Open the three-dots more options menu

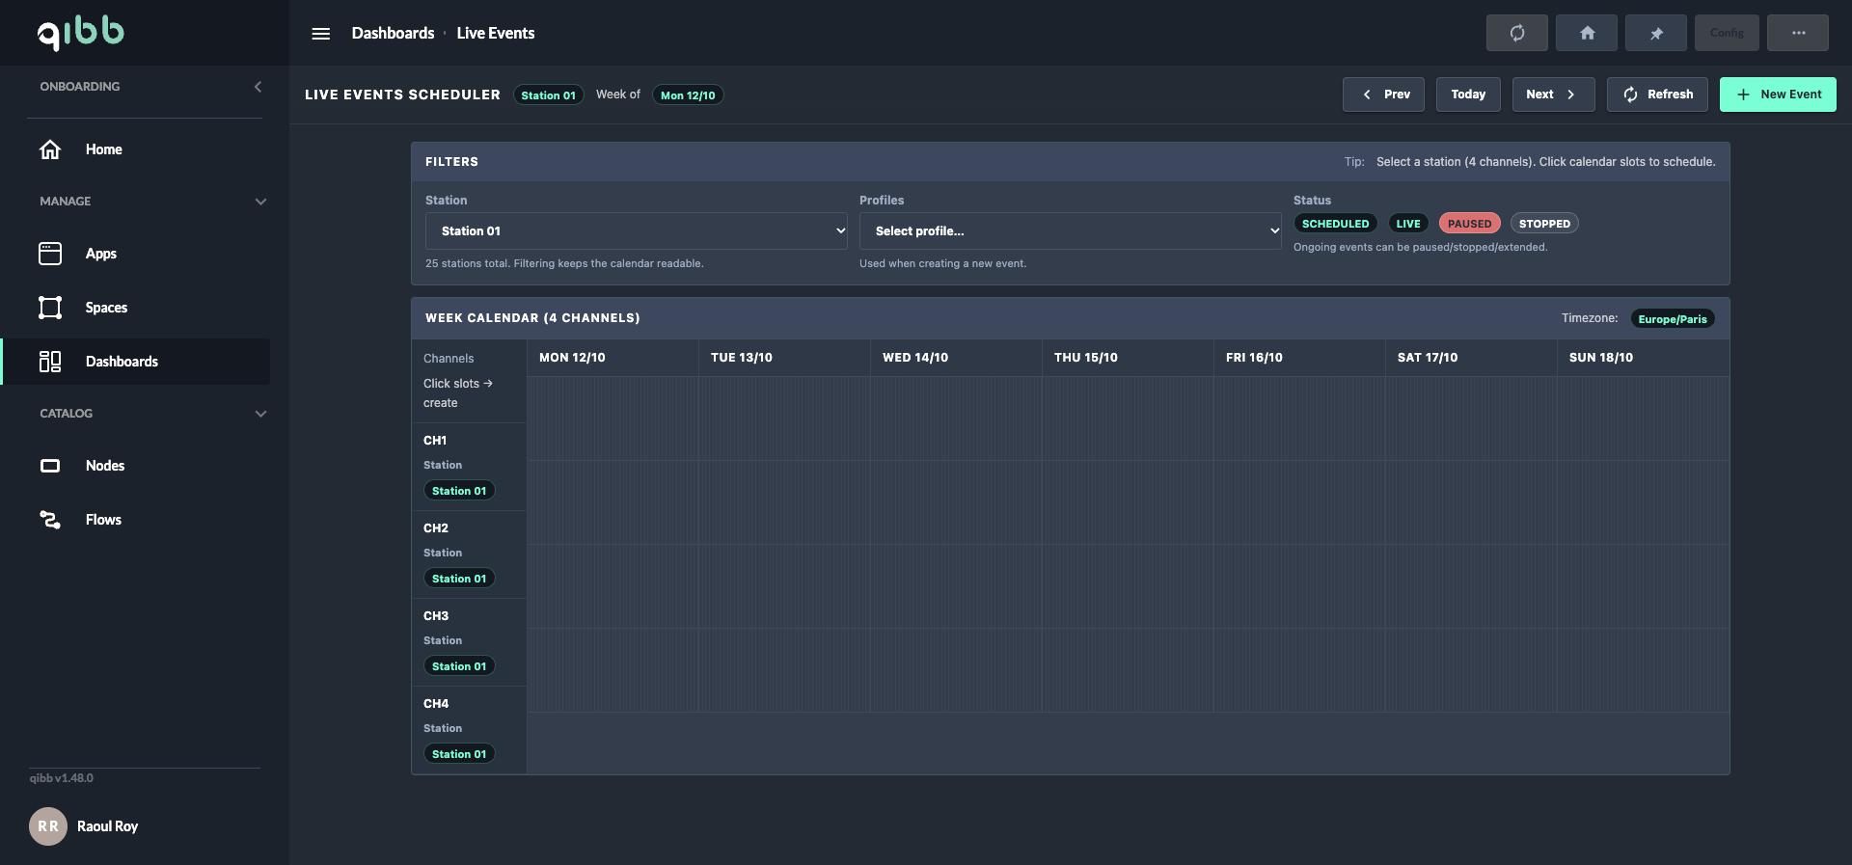point(1798,33)
